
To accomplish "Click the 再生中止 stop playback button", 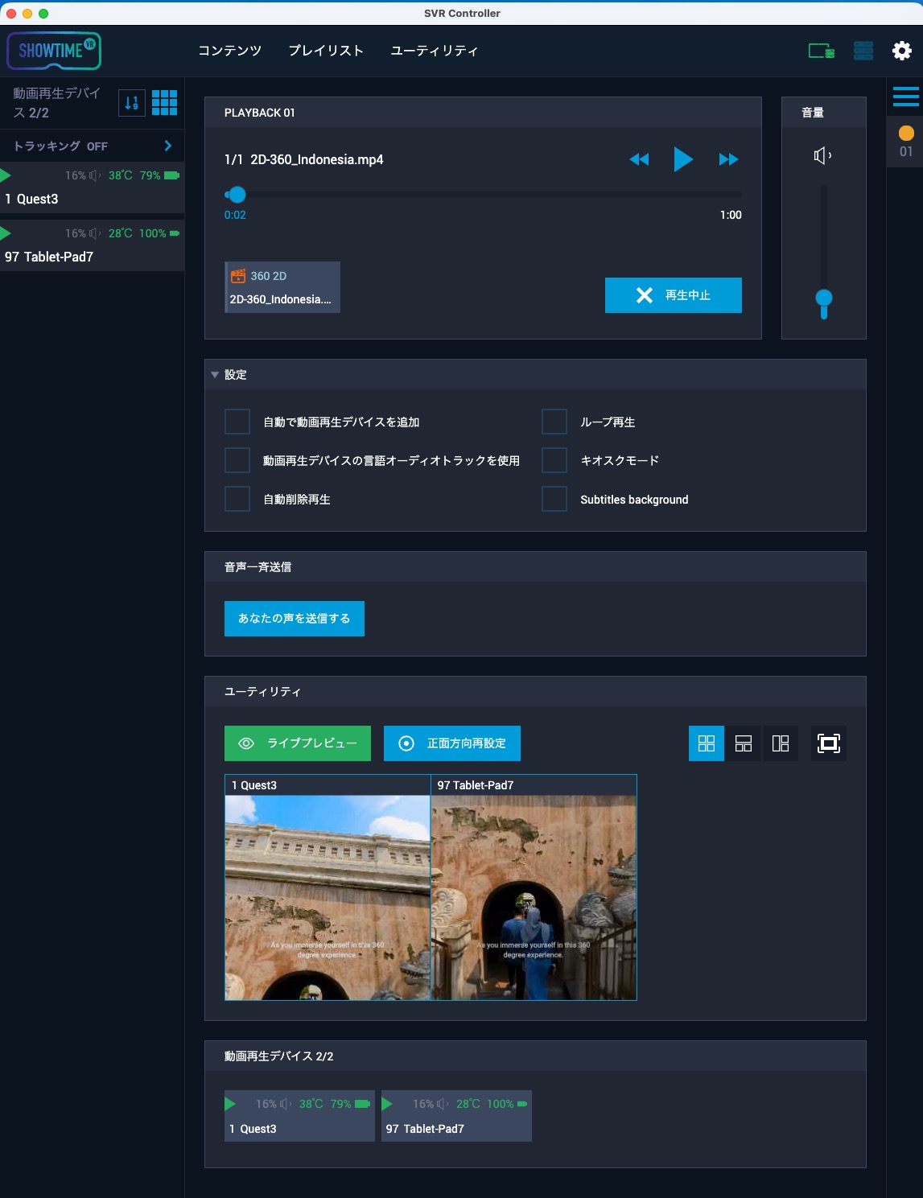I will [x=674, y=295].
